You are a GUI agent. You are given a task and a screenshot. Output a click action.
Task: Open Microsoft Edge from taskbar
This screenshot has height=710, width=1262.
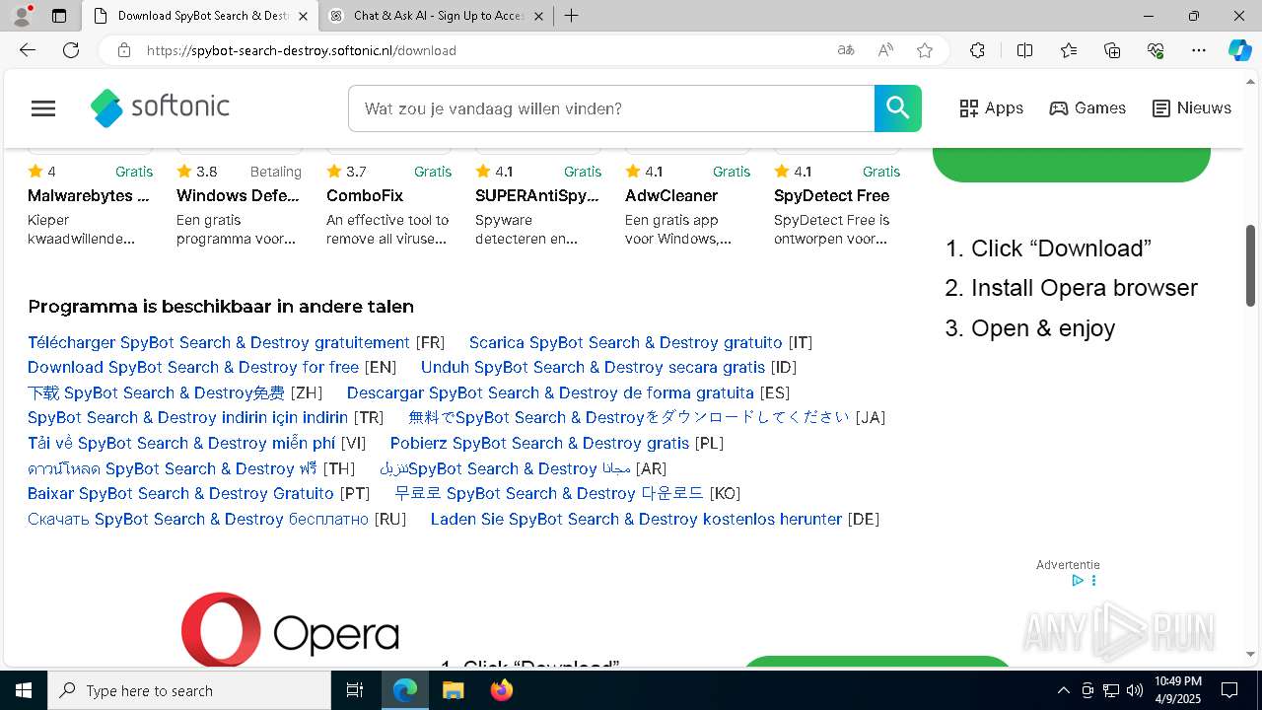[405, 690]
